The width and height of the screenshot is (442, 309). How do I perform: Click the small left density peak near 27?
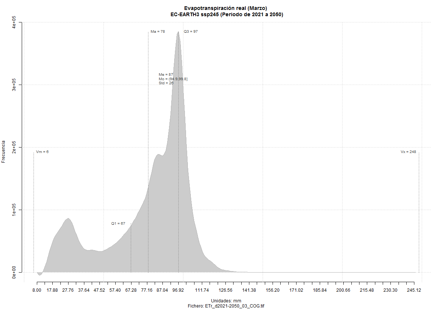(x=68, y=219)
